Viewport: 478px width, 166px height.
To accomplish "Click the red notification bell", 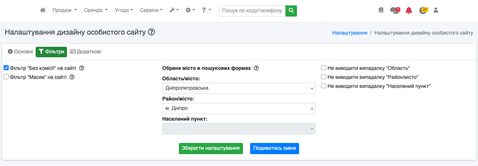I will tap(409, 10).
